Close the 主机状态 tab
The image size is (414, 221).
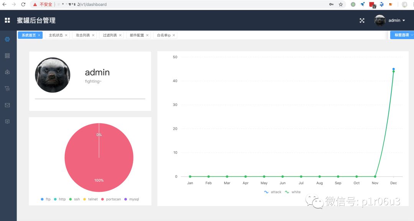(66, 35)
